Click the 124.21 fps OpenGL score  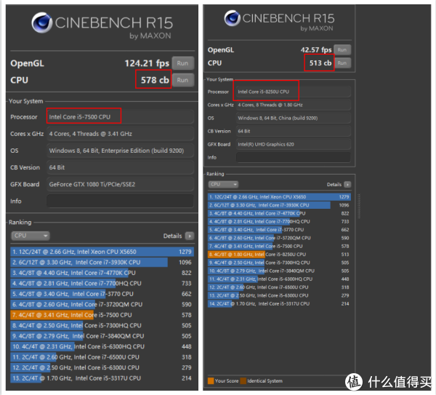point(147,63)
